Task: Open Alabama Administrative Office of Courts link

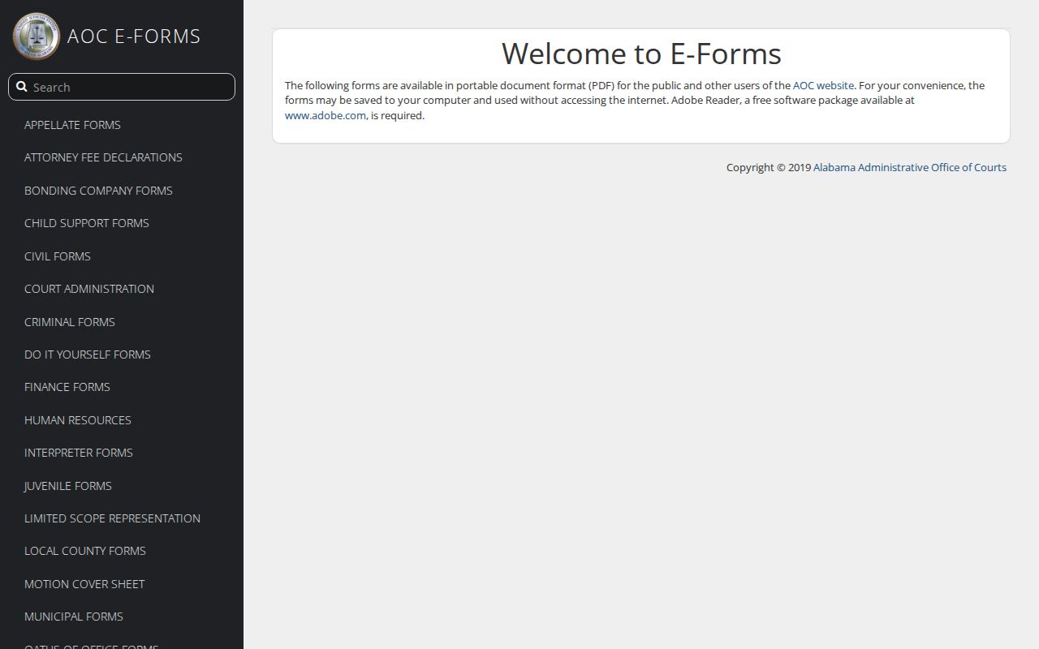Action: (x=910, y=167)
